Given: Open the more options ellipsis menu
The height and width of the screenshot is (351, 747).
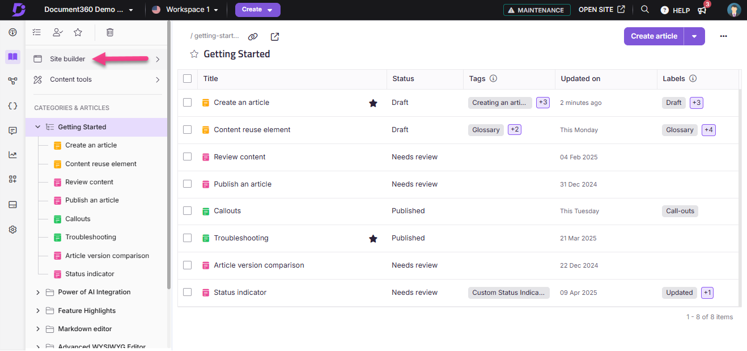Looking at the screenshot, I should pyautogui.click(x=723, y=36).
